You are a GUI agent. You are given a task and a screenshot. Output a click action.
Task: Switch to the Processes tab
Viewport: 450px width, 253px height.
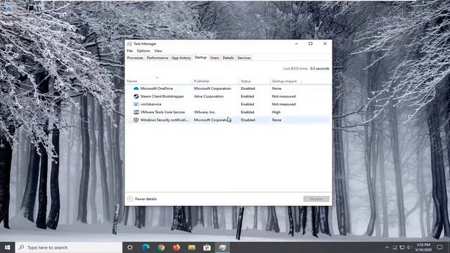click(135, 58)
